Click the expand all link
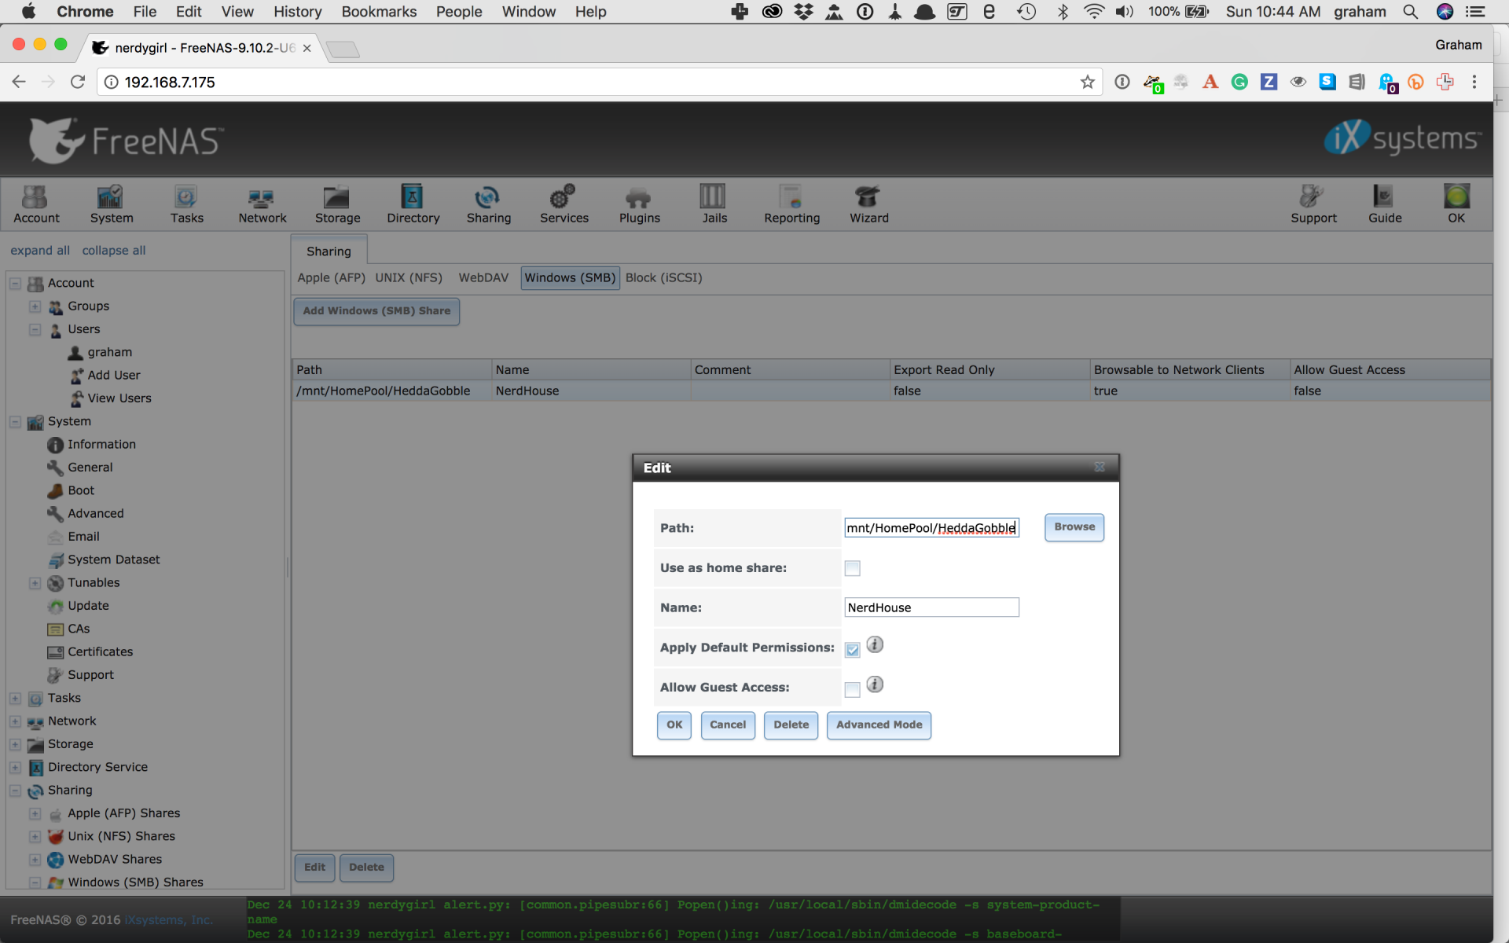Screen dimensions: 1509x943 click(40, 251)
